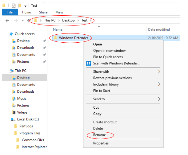The height and width of the screenshot is (155, 188).
Task: Expand the Include in library submenu
Action: [x=159, y=84]
